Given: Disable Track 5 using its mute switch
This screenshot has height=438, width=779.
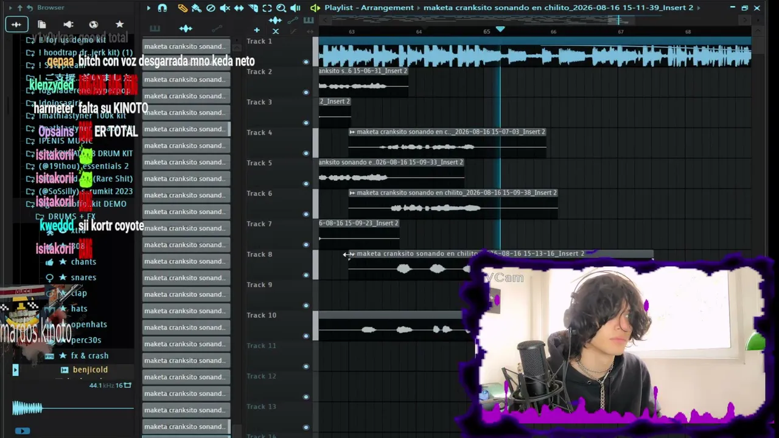Looking at the screenshot, I should (x=306, y=184).
